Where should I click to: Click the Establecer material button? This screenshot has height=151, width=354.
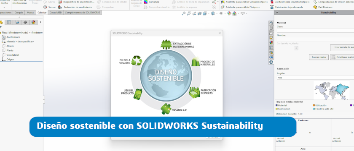[342, 57]
